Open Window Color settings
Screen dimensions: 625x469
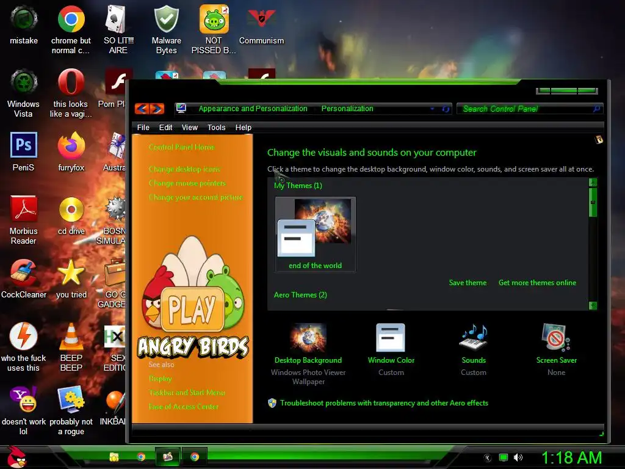(x=391, y=349)
